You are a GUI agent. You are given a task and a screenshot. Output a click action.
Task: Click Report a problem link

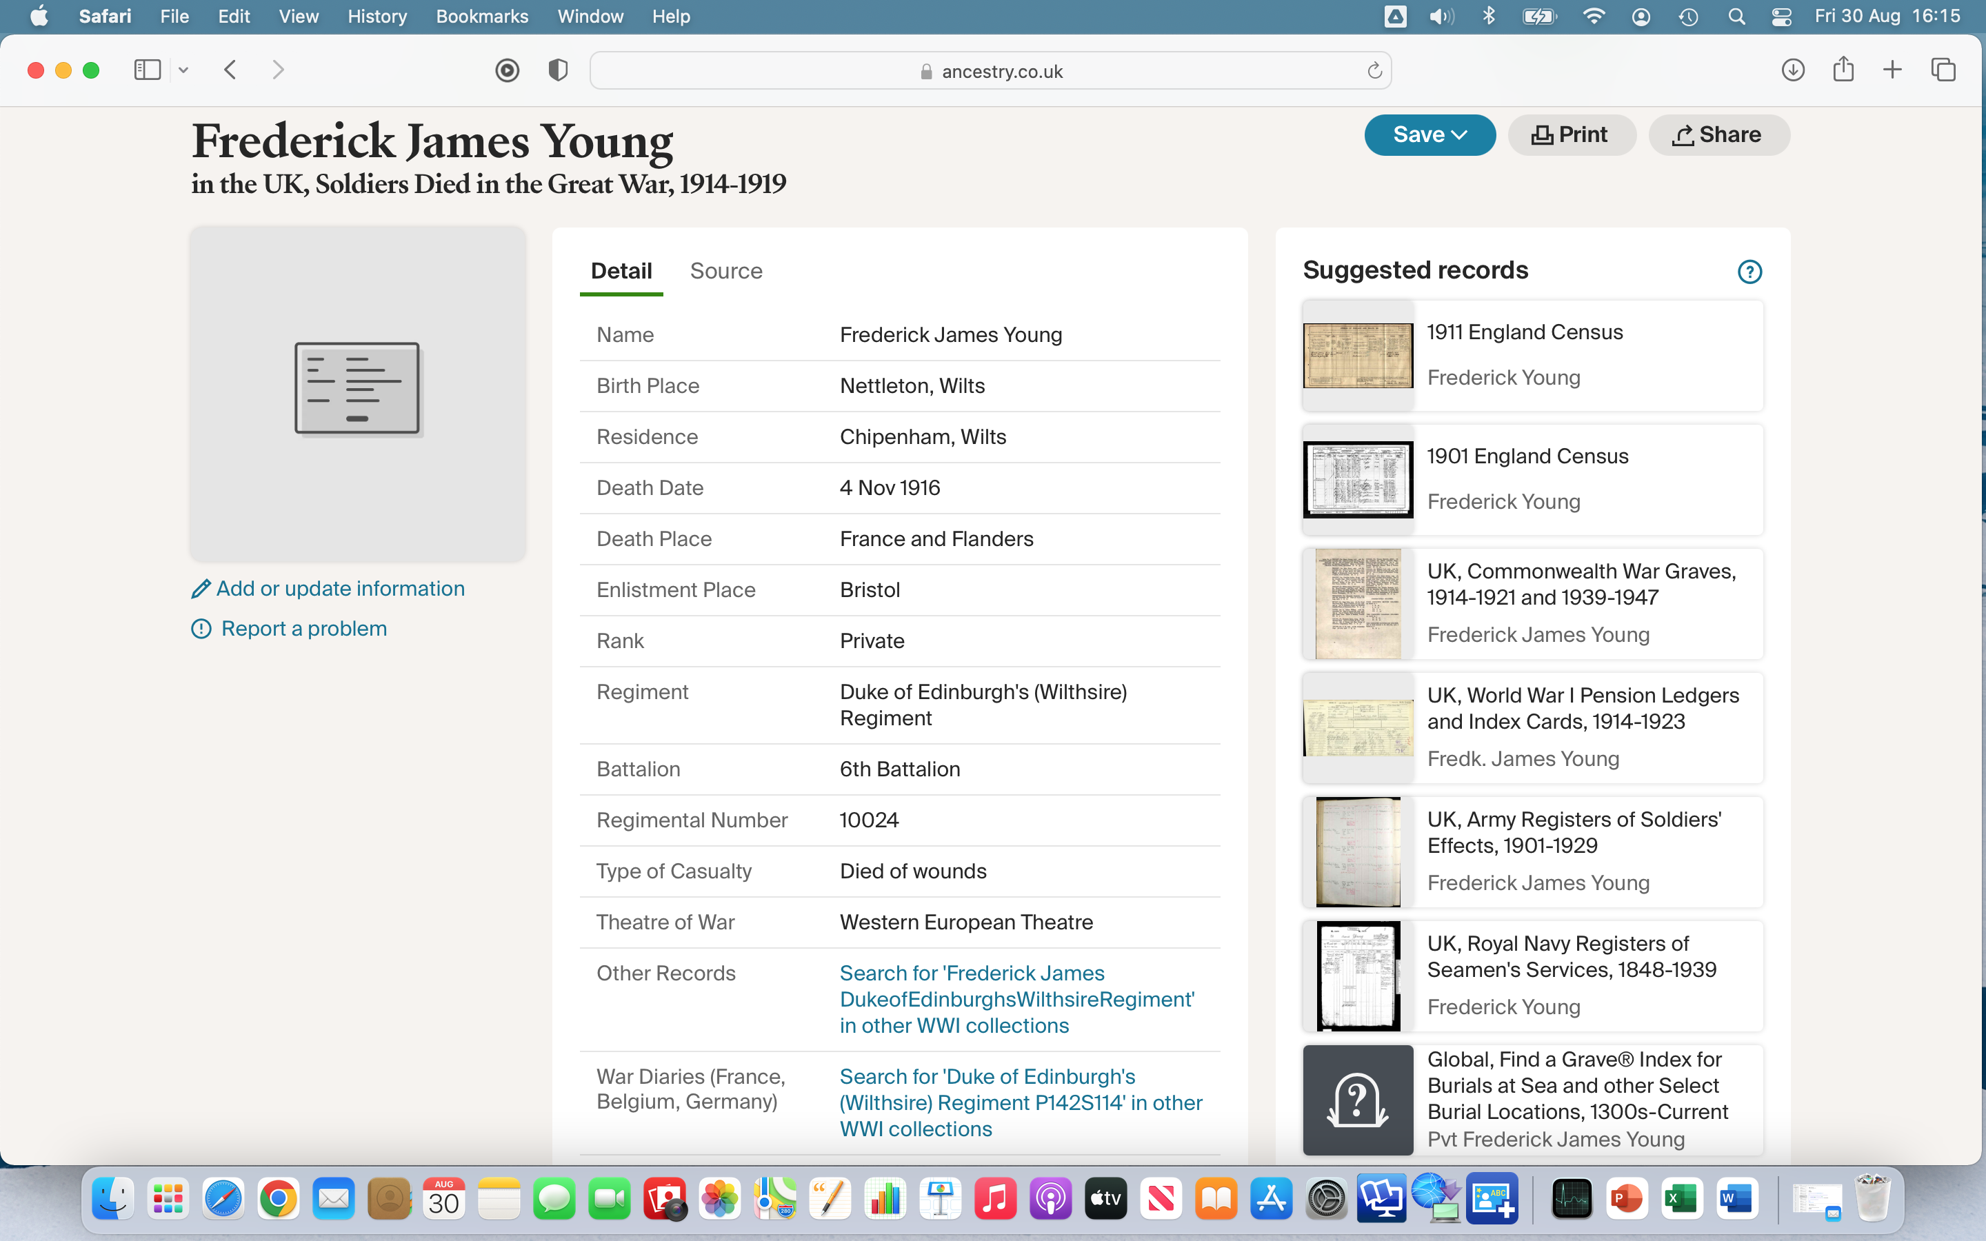(x=289, y=629)
